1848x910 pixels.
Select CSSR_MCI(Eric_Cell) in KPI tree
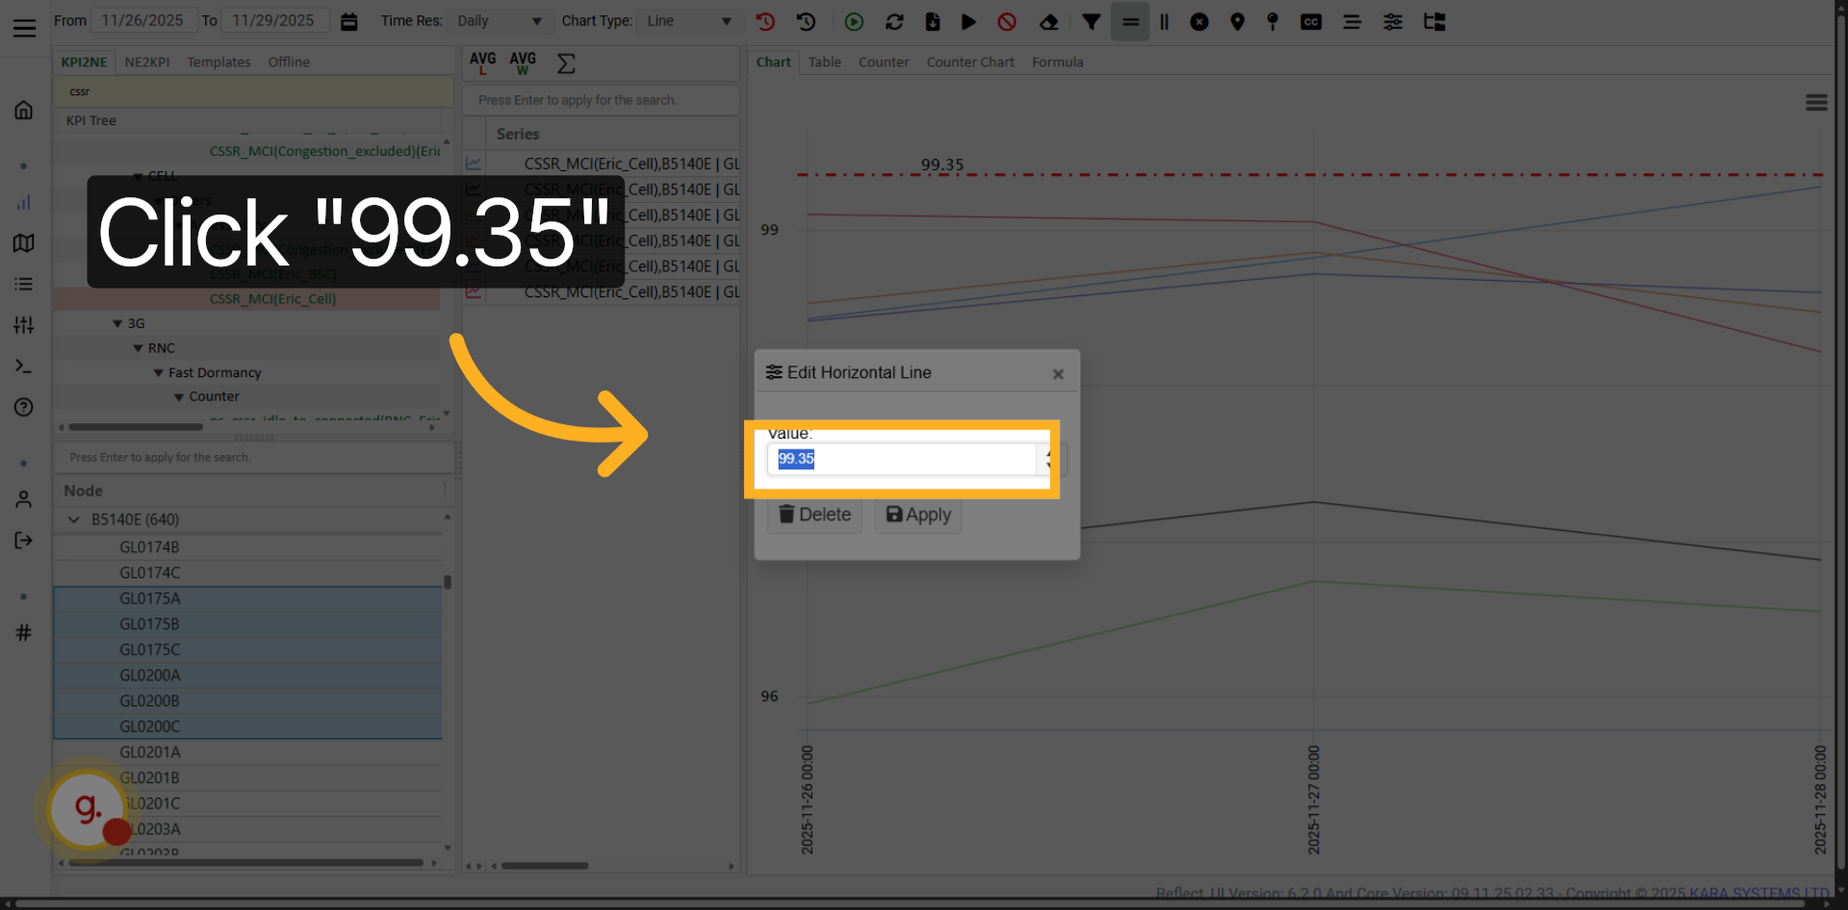(272, 299)
